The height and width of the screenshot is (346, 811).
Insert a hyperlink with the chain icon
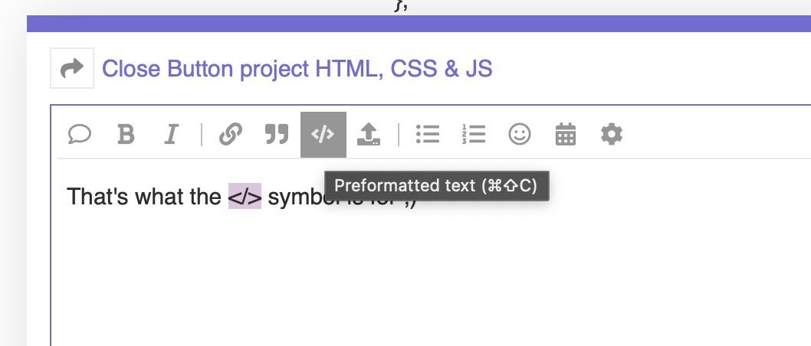[x=230, y=135]
